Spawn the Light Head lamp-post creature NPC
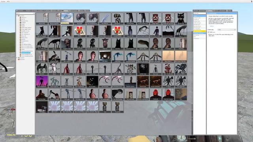 (x=67, y=56)
